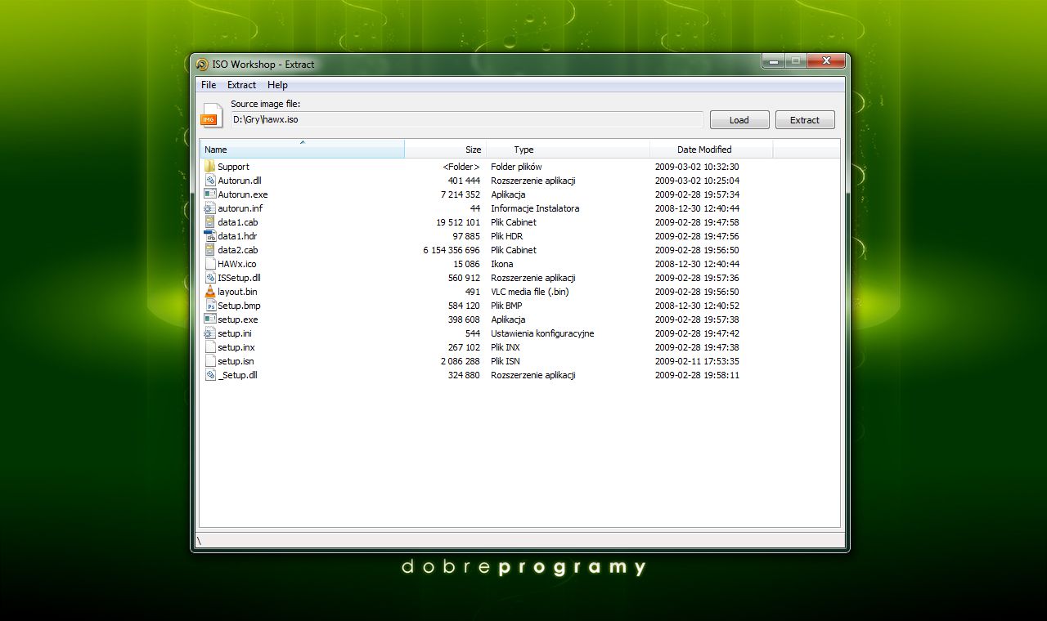Select the Autorun.dll file name

tap(240, 181)
